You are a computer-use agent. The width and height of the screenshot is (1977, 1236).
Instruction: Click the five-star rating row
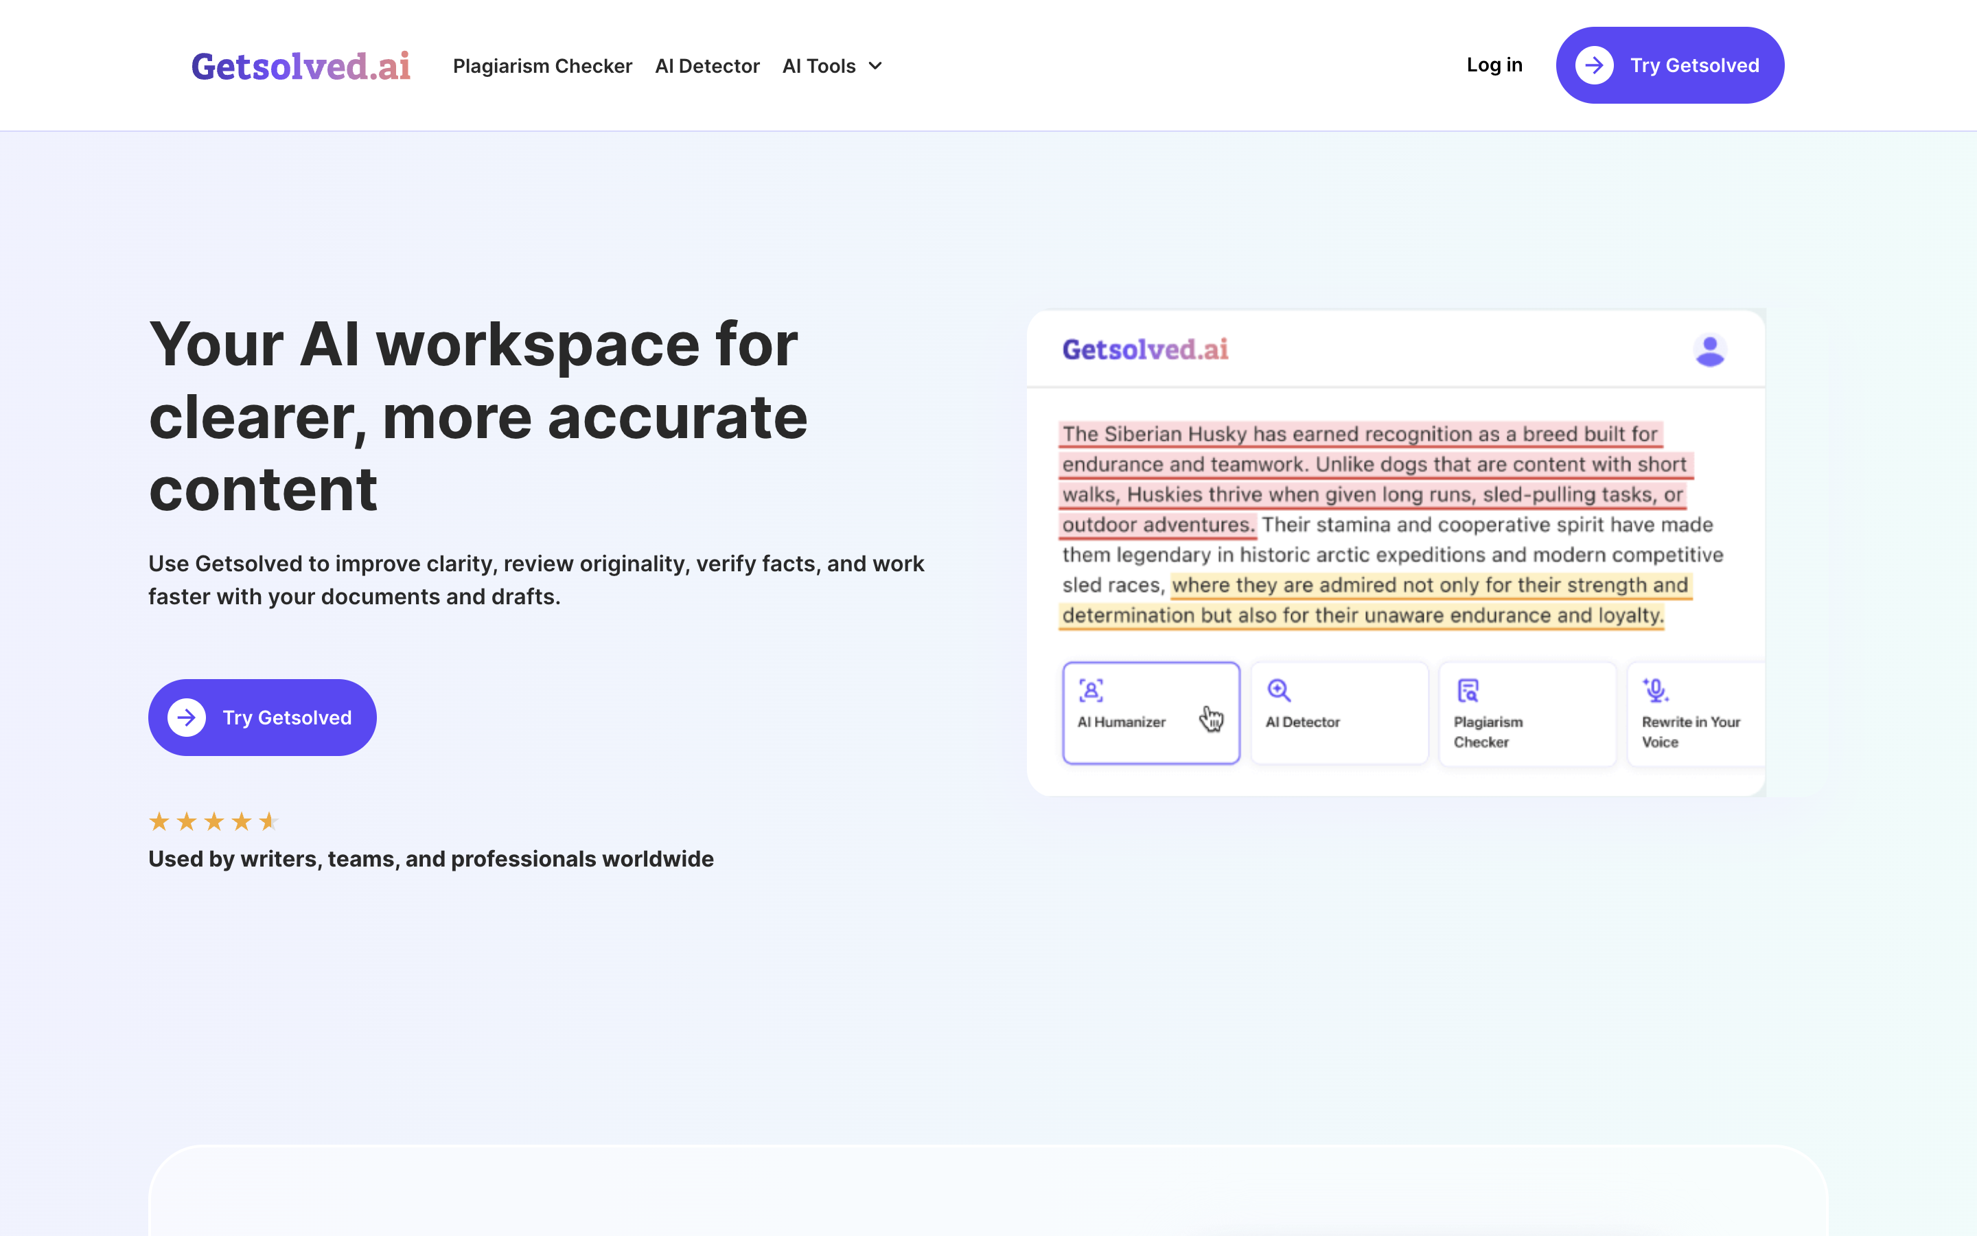[214, 821]
